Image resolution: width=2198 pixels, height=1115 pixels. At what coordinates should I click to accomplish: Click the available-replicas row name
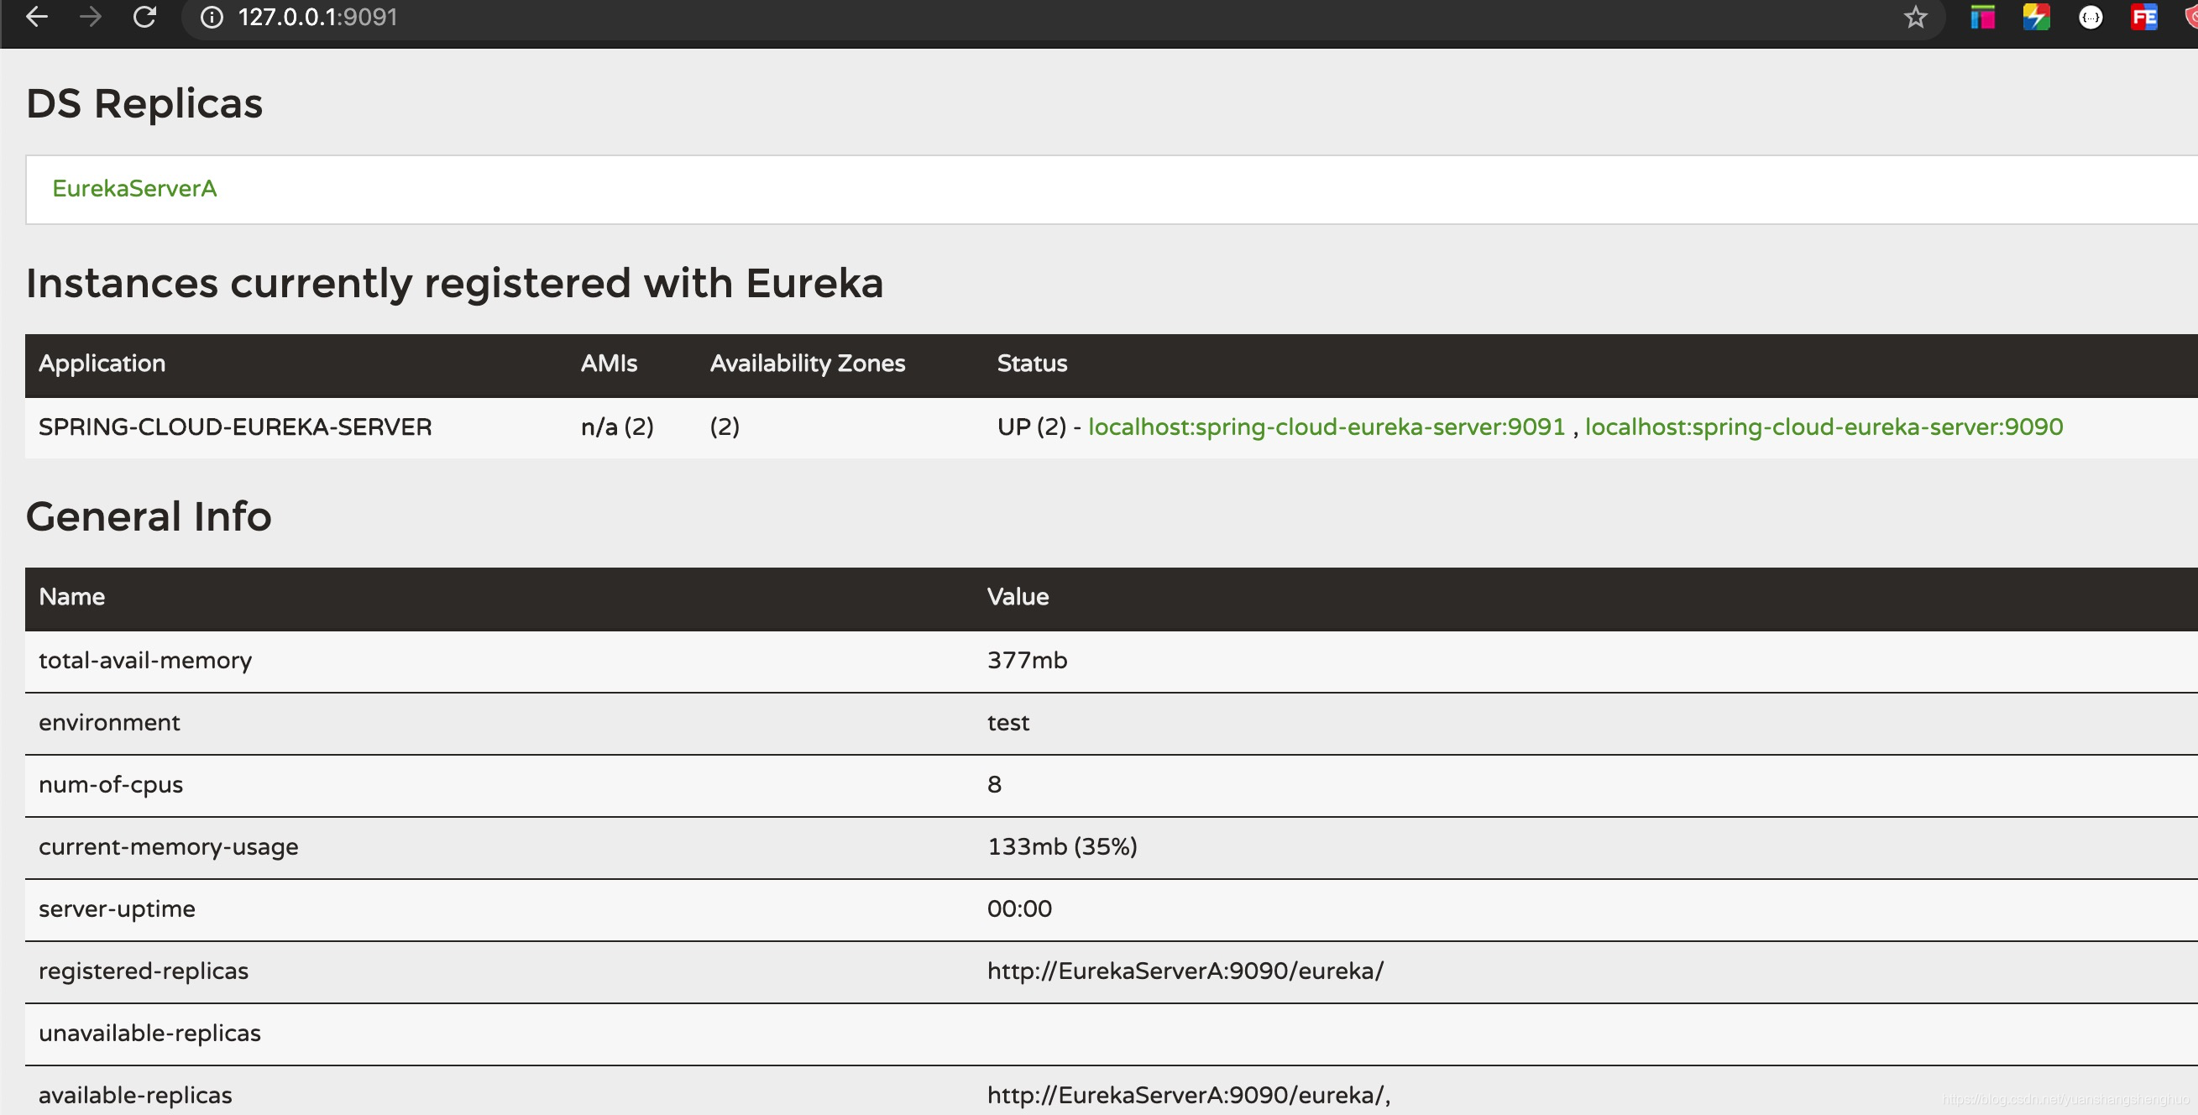pos(135,1096)
